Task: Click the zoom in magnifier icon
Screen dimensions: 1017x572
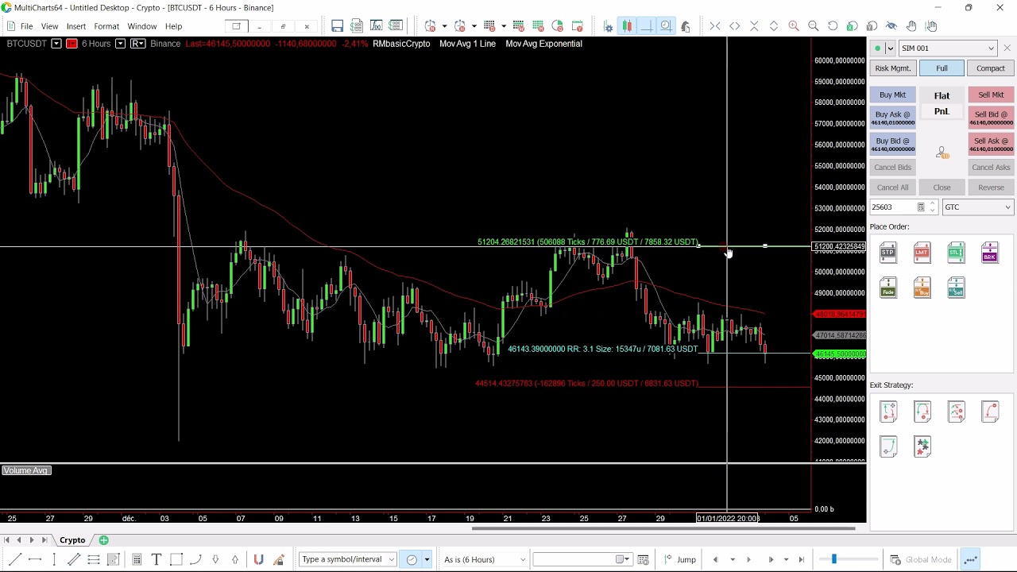Action: pyautogui.click(x=794, y=26)
